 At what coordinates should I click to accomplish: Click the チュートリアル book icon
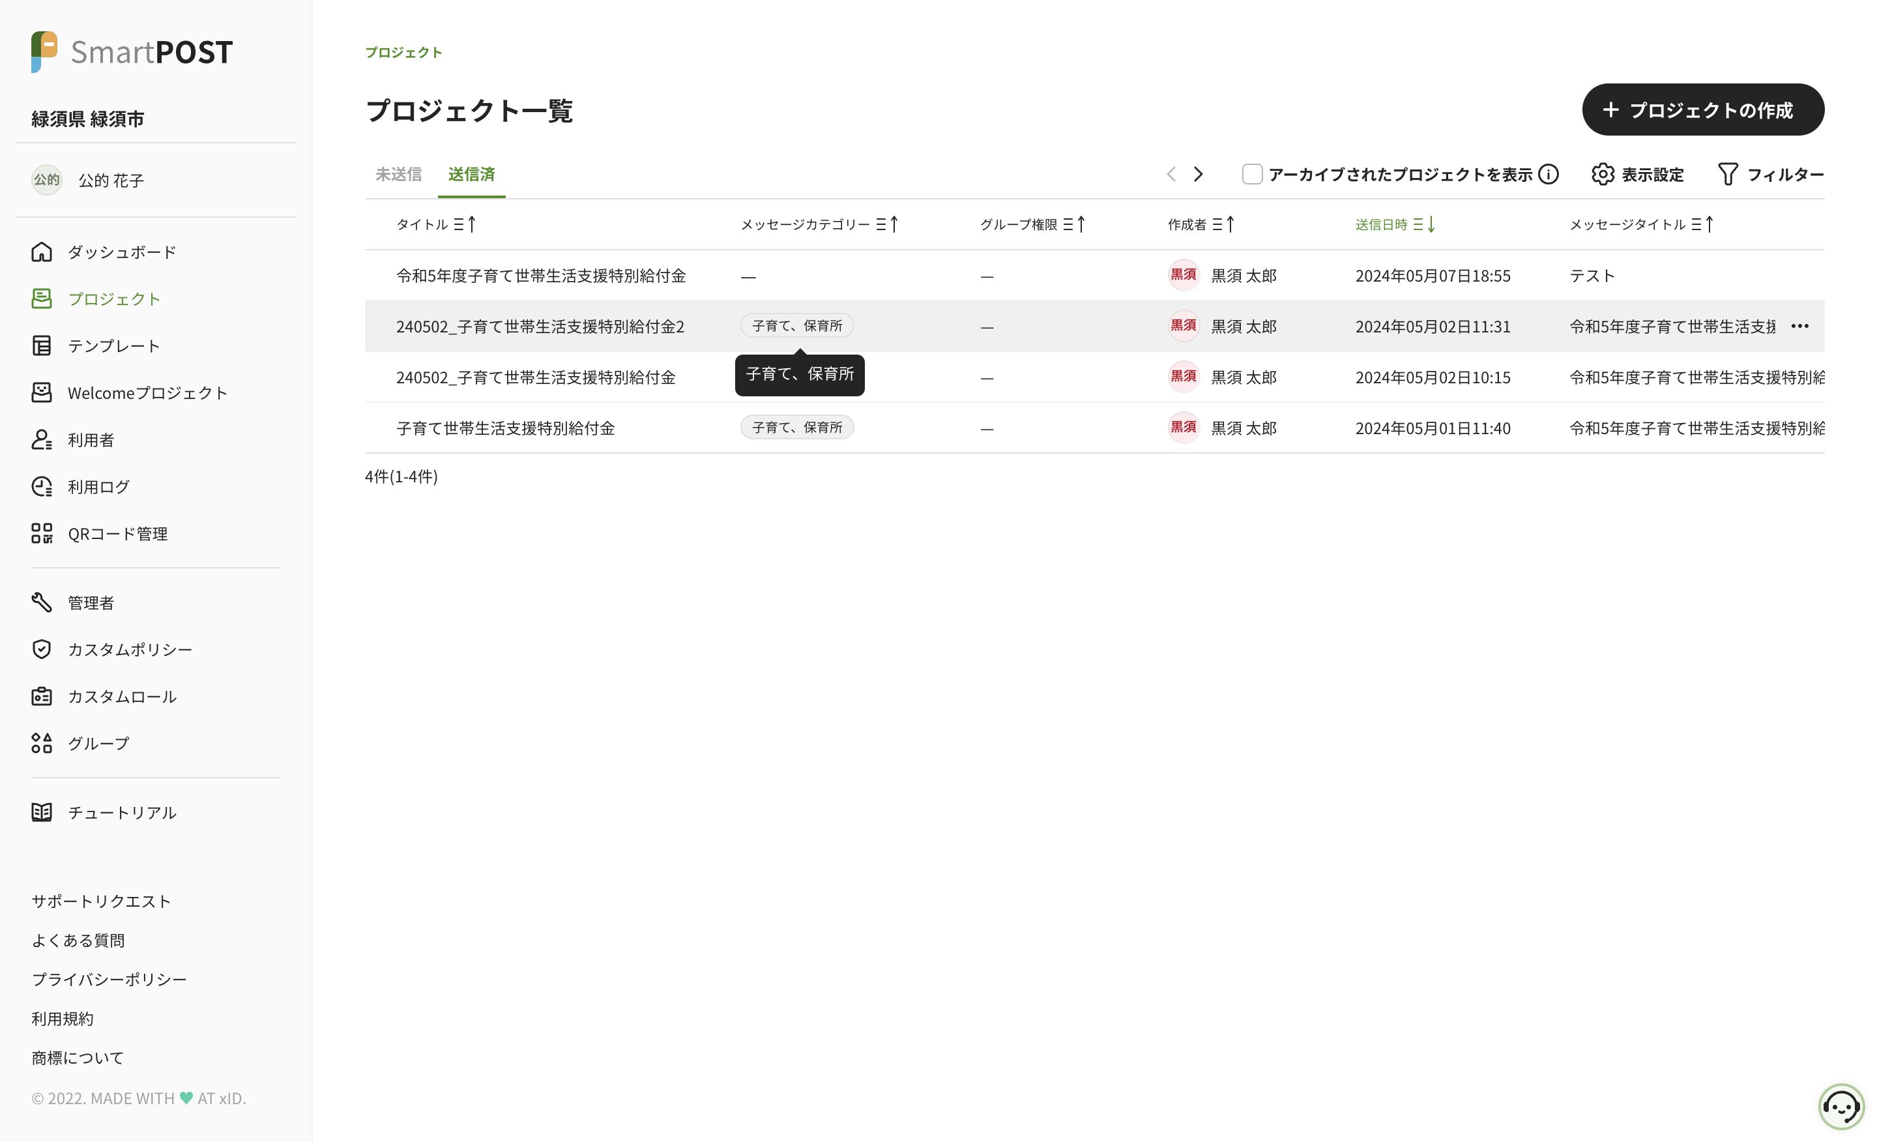(42, 813)
